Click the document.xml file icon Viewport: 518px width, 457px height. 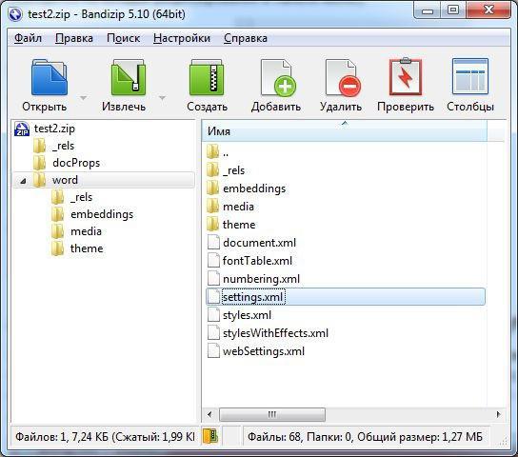(x=213, y=243)
